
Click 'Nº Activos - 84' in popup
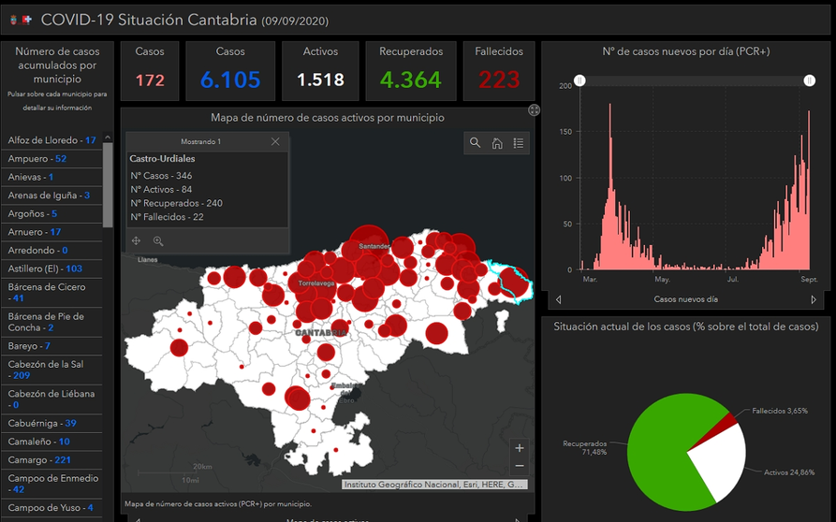point(161,189)
